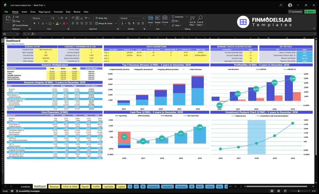Screen dimensions: 319x194
Task: Expand the Merge & Center dropdown arrow
Action: coord(116,23)
